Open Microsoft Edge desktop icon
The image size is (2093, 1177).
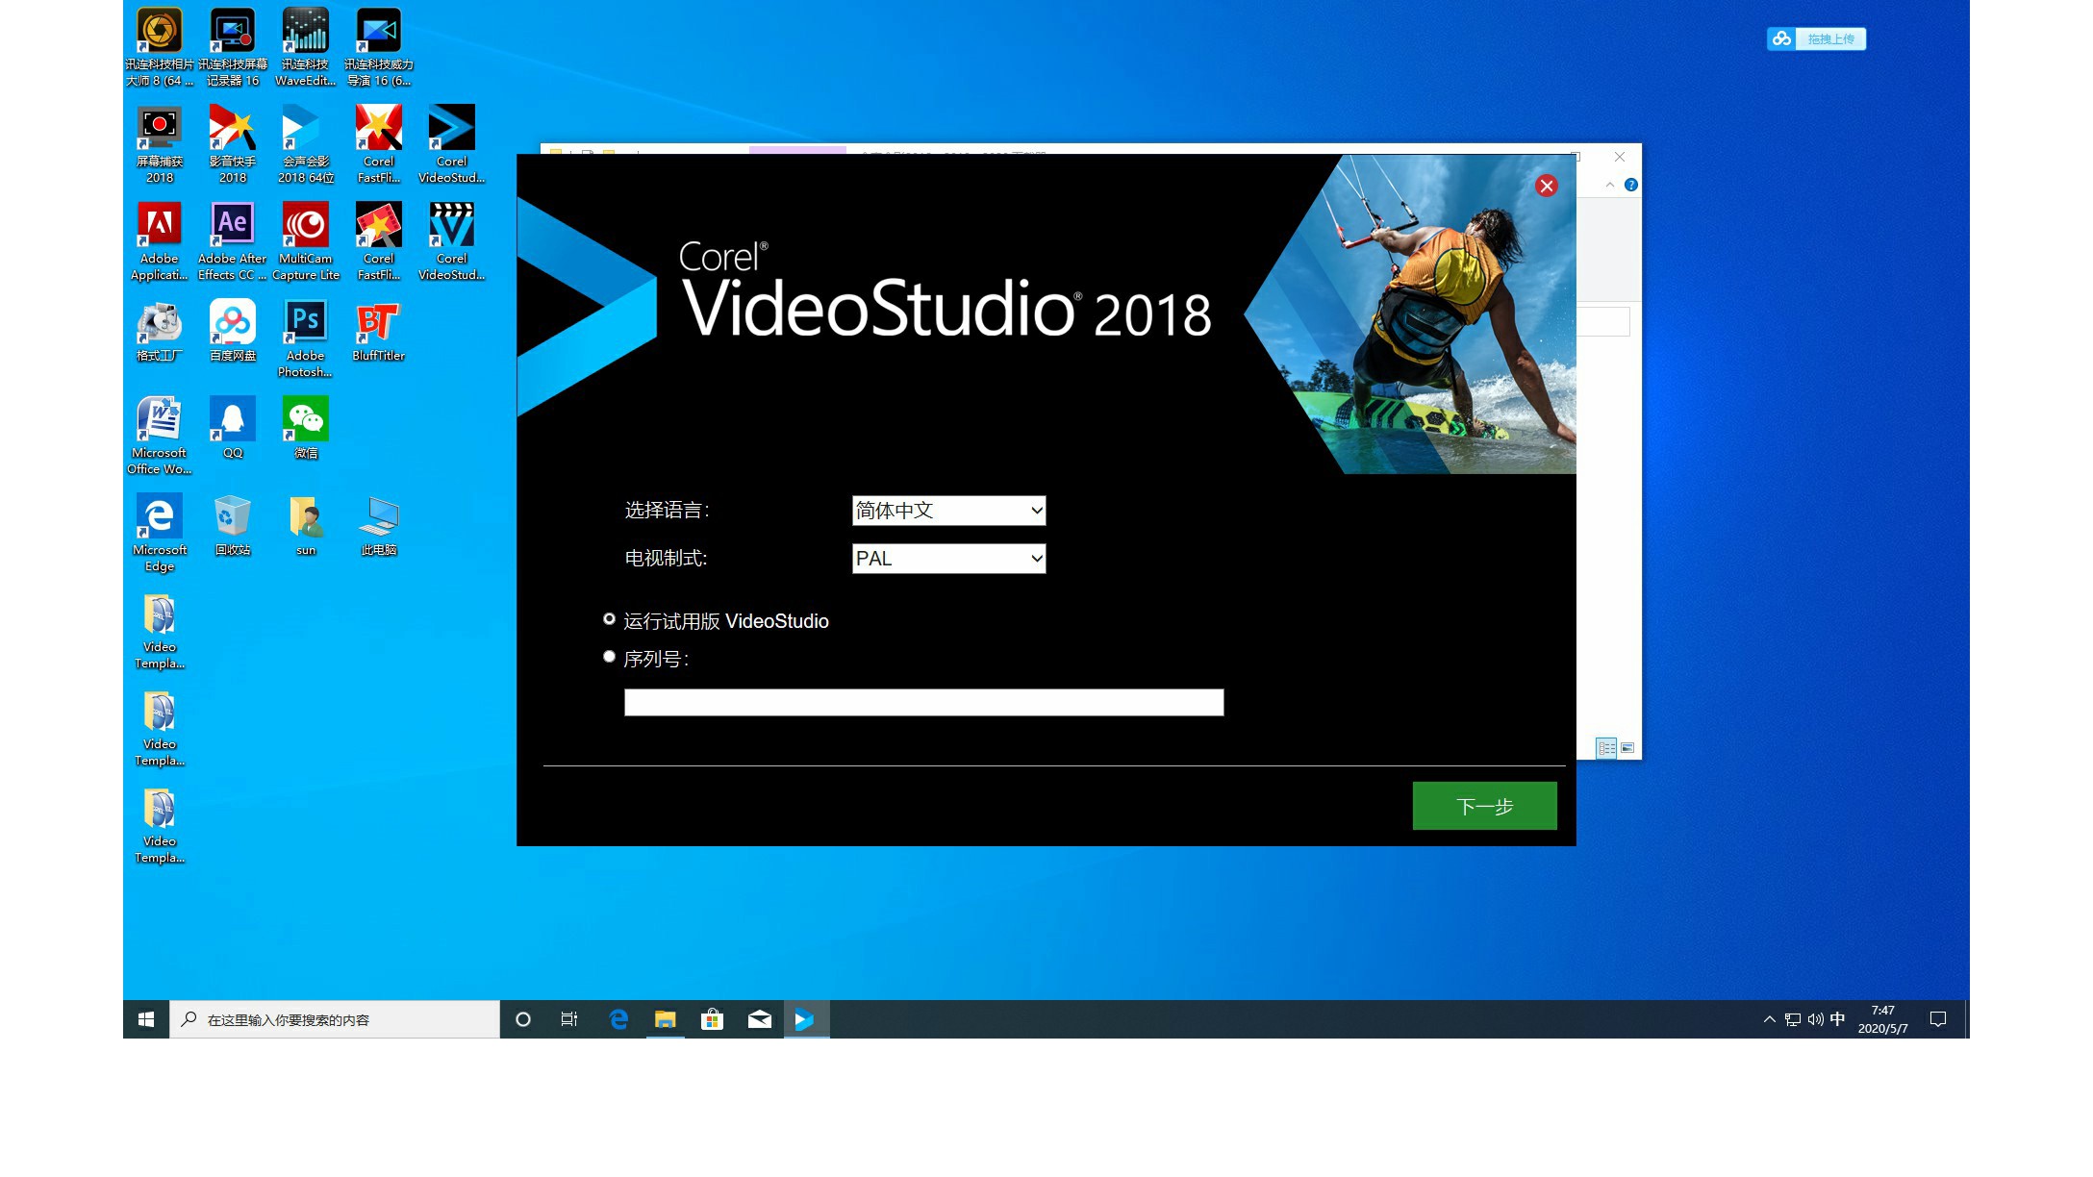pyautogui.click(x=160, y=533)
